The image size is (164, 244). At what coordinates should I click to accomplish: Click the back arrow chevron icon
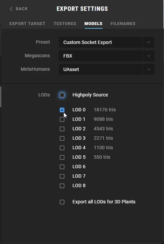pos(11,9)
